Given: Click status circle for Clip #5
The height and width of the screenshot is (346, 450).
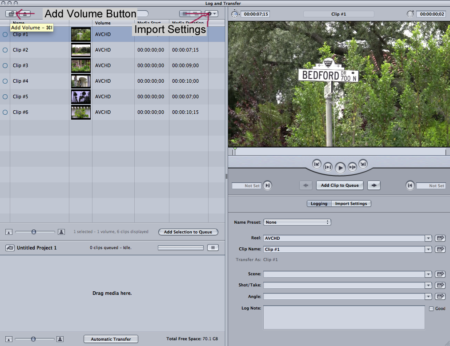Looking at the screenshot, I should (x=5, y=97).
